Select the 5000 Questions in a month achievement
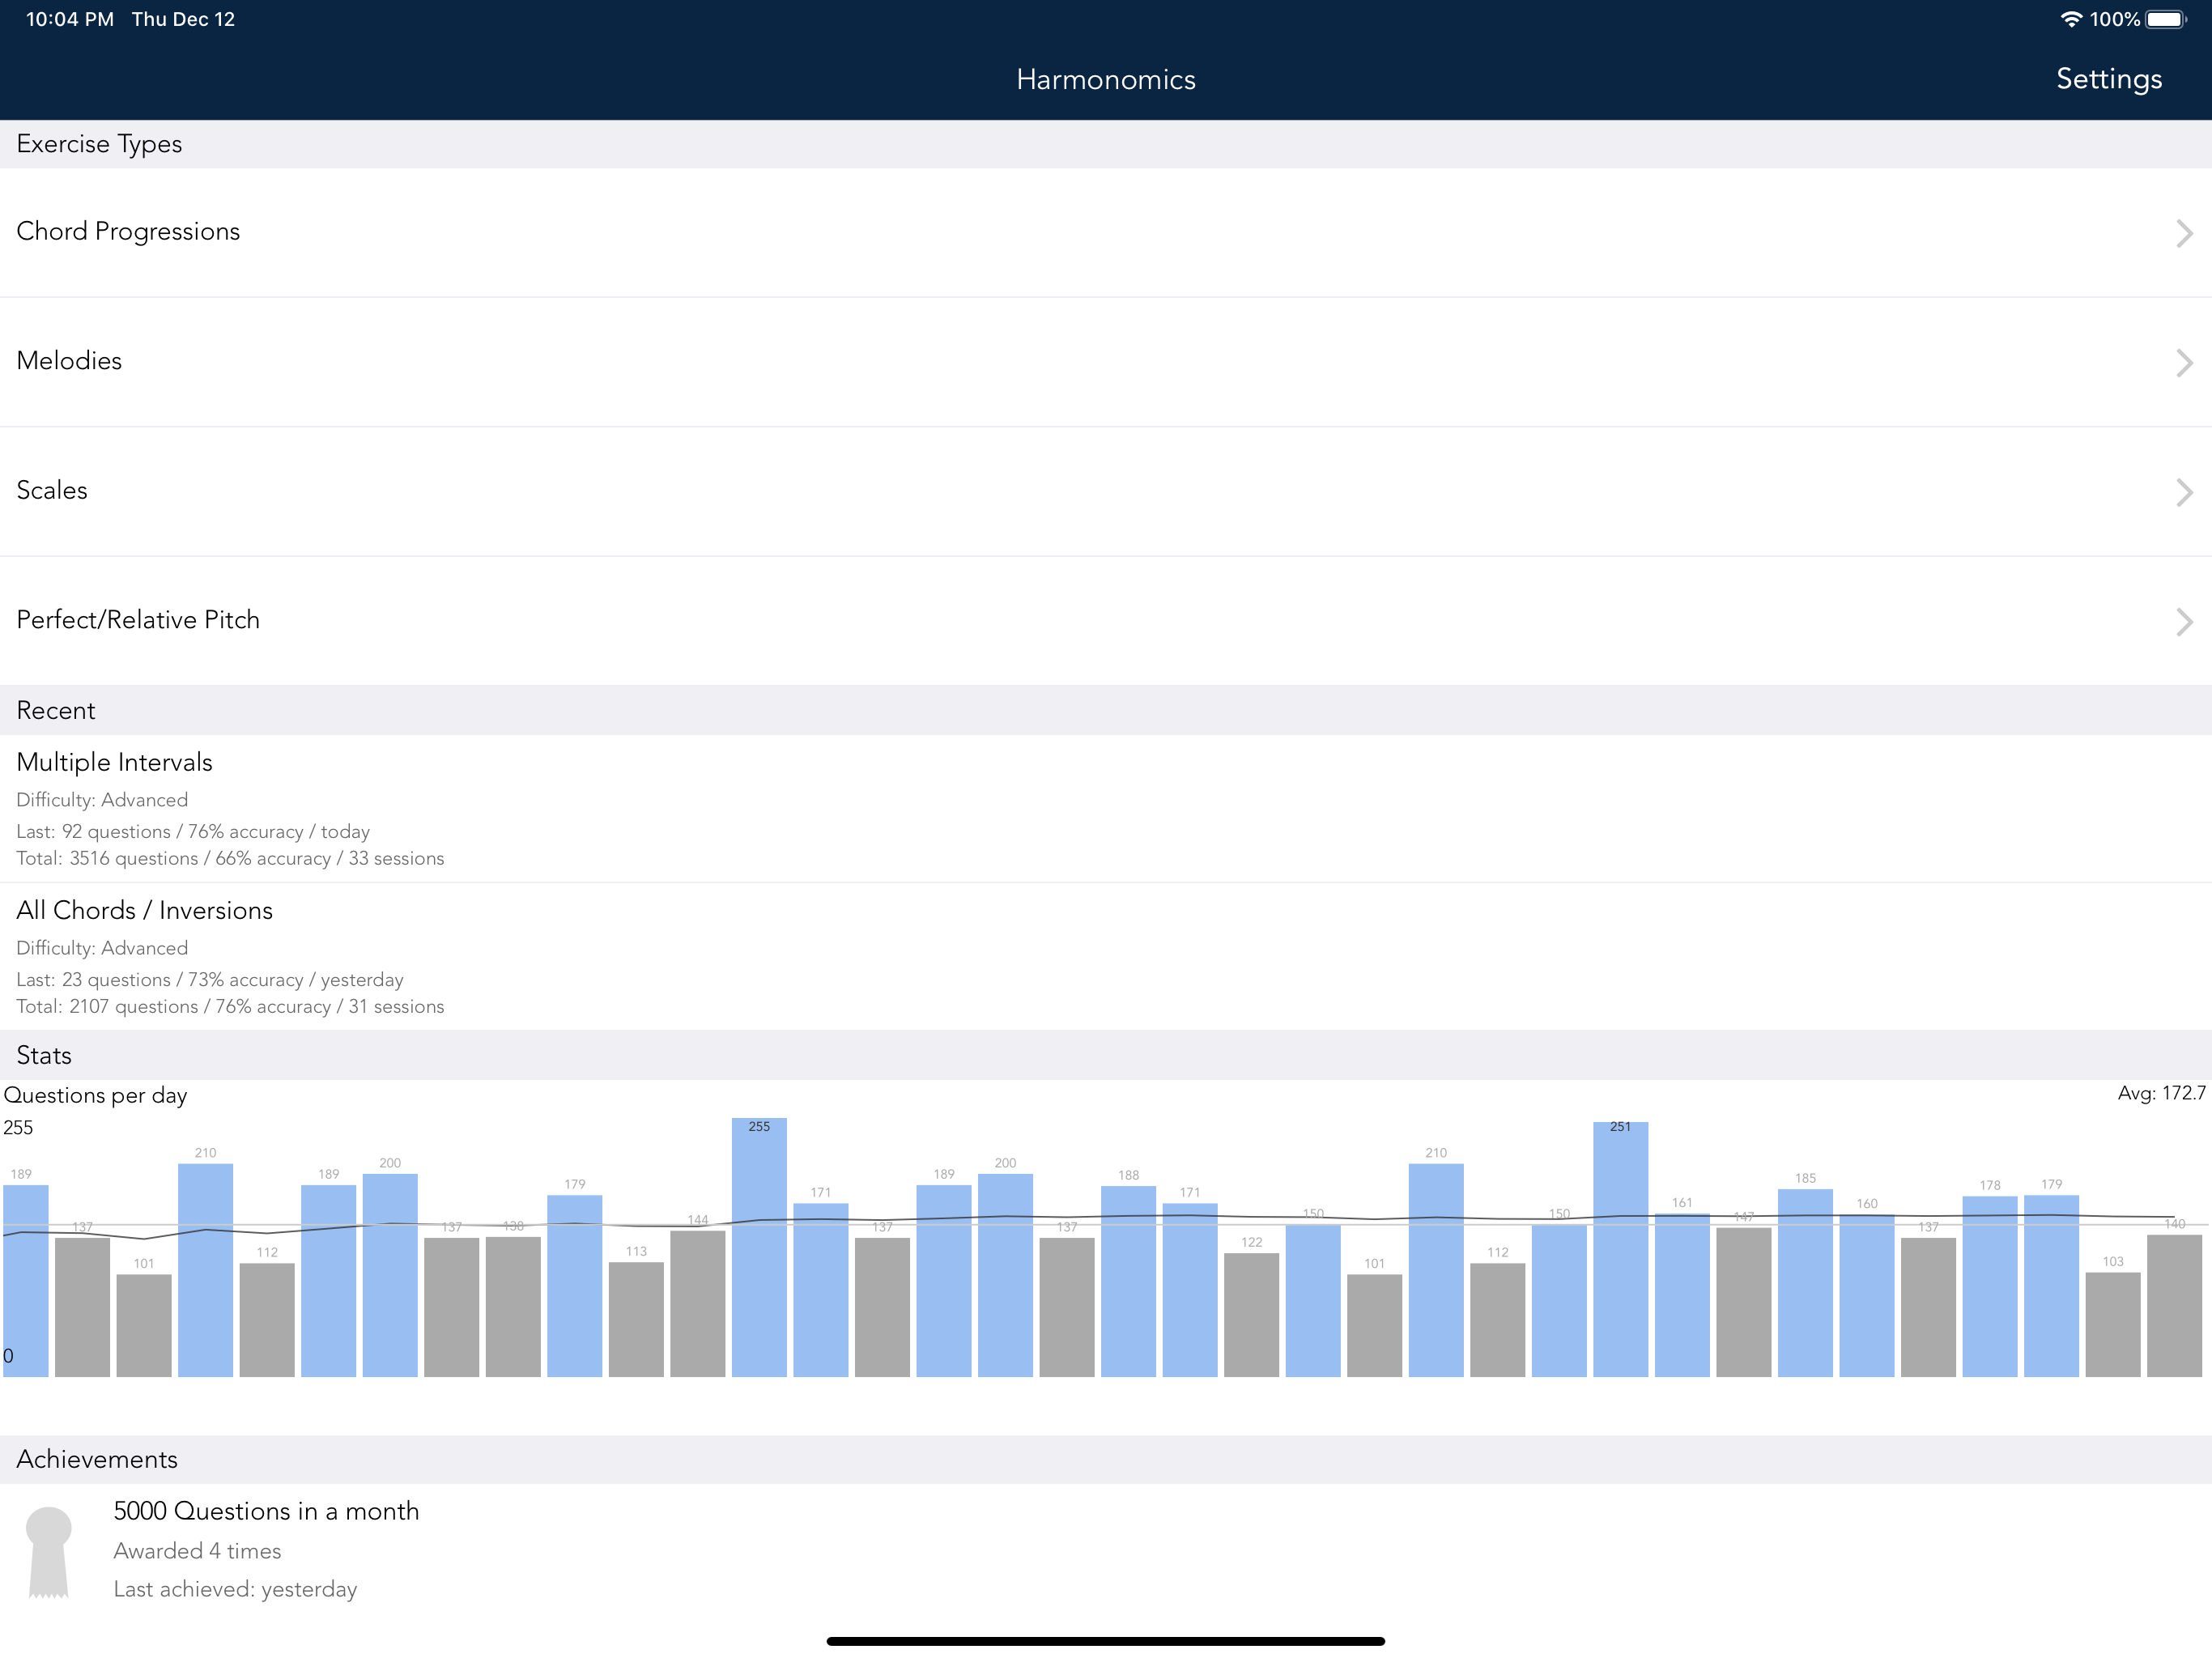Screen dimensions: 2212x1658 (1106, 1550)
